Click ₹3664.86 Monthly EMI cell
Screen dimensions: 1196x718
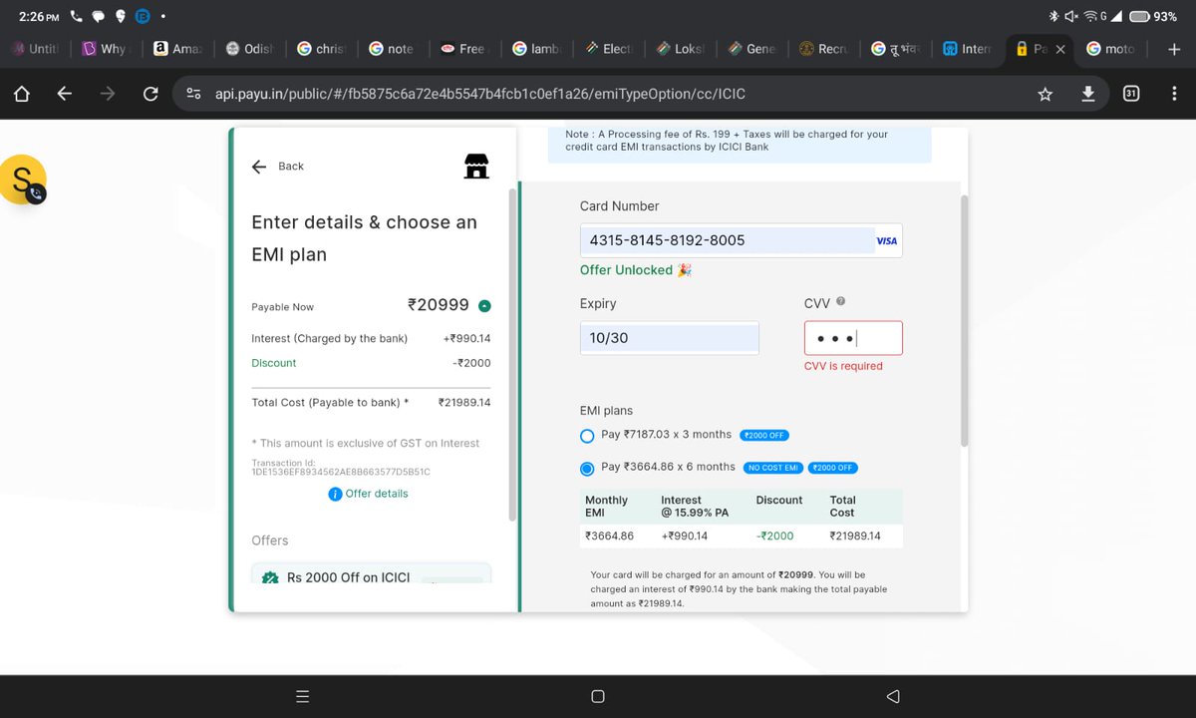610,536
